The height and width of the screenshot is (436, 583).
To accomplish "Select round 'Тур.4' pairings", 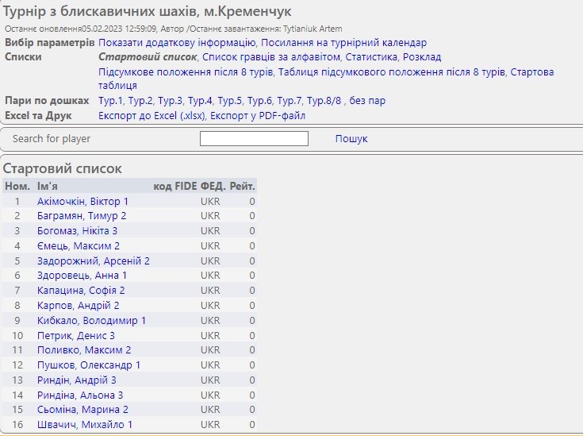I will [x=200, y=101].
